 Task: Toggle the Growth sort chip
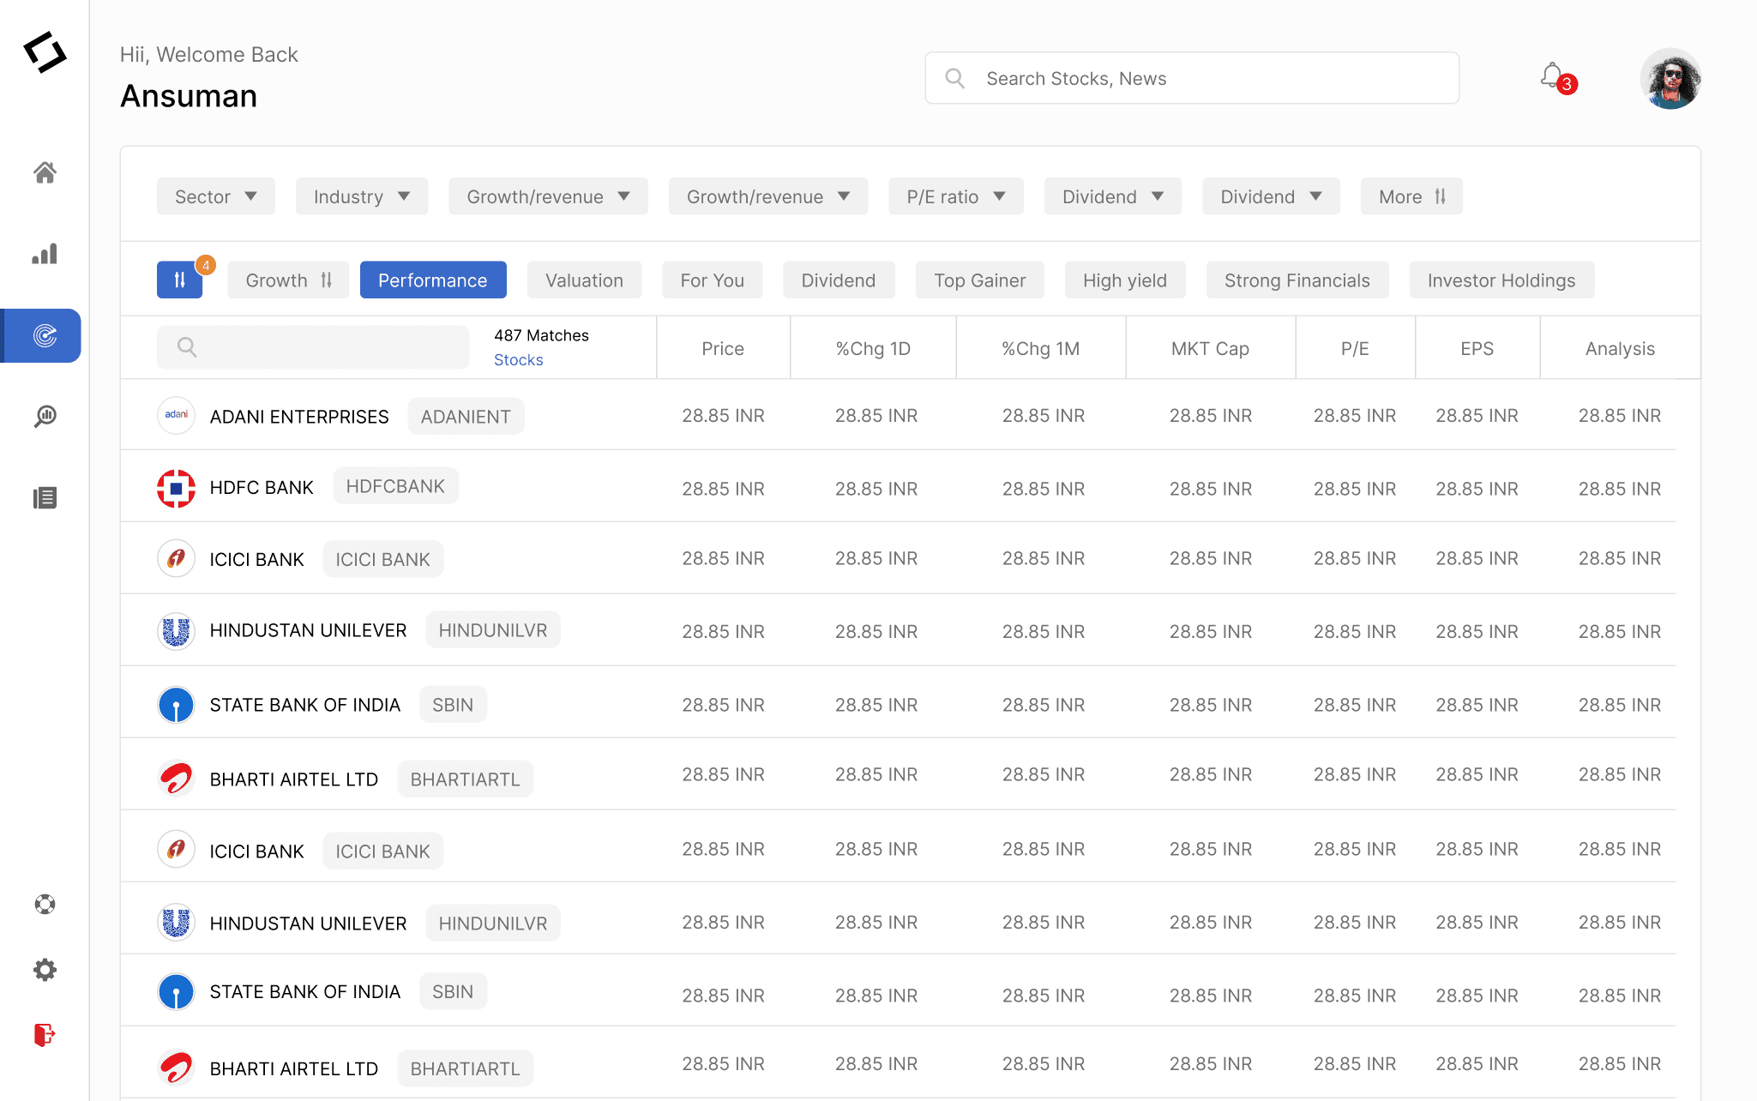(288, 280)
